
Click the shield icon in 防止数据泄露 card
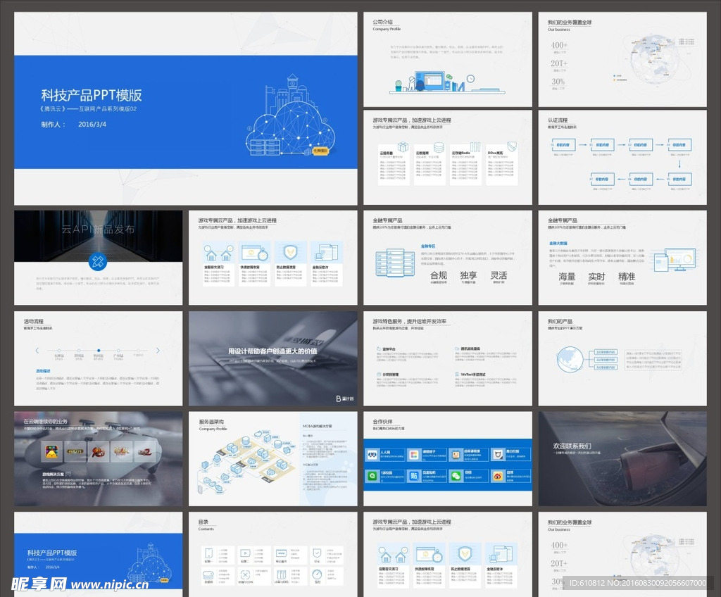point(289,252)
